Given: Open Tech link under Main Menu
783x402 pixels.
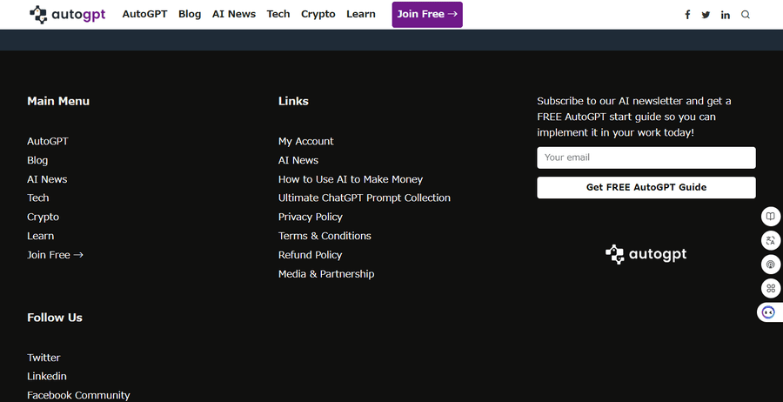Looking at the screenshot, I should pos(38,198).
